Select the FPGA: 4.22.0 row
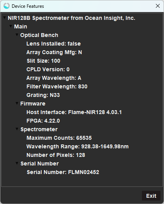 43,121
